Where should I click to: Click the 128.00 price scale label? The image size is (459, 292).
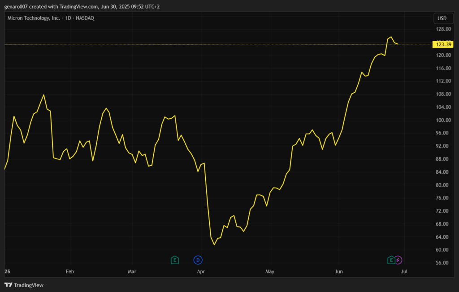[x=443, y=30]
